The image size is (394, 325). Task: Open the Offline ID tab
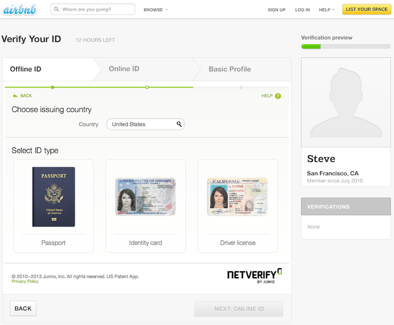26,69
